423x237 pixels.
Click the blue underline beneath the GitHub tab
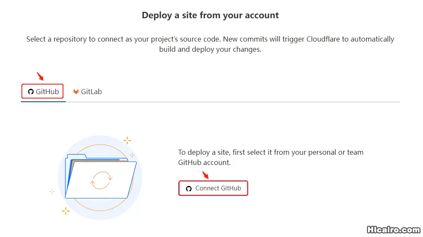43,101
